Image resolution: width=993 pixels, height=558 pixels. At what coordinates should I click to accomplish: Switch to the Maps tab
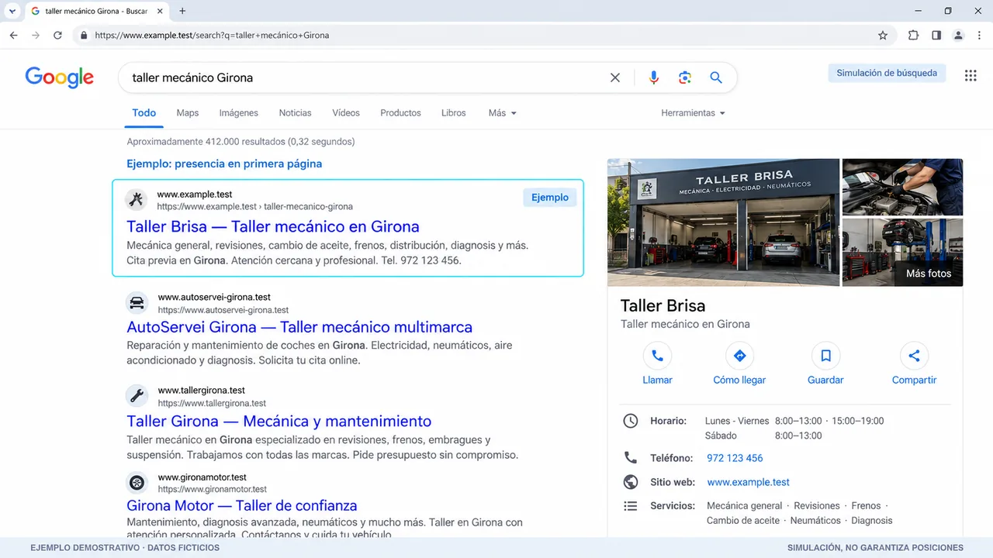click(x=188, y=113)
